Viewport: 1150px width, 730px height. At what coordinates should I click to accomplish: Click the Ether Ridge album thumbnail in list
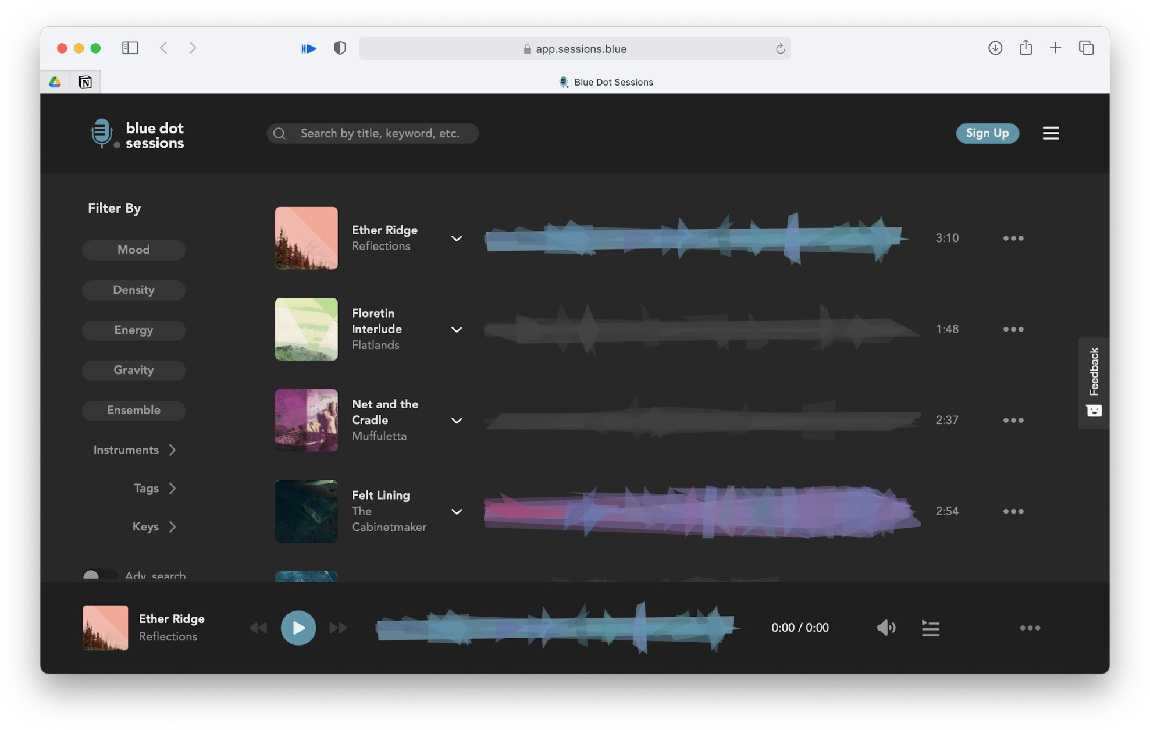pos(306,238)
